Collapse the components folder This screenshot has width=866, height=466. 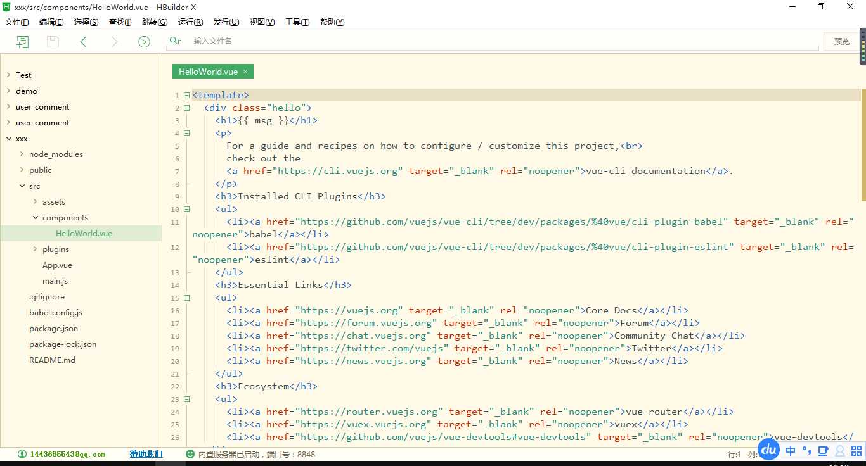click(x=35, y=217)
